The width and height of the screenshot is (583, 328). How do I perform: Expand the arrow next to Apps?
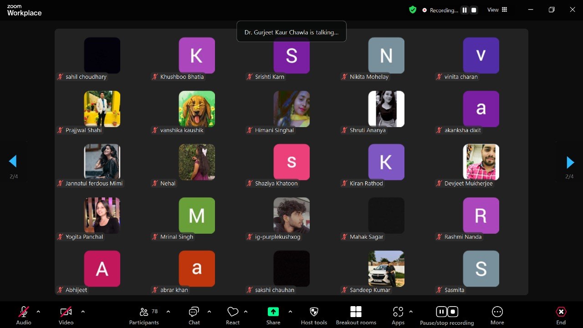coord(411,312)
